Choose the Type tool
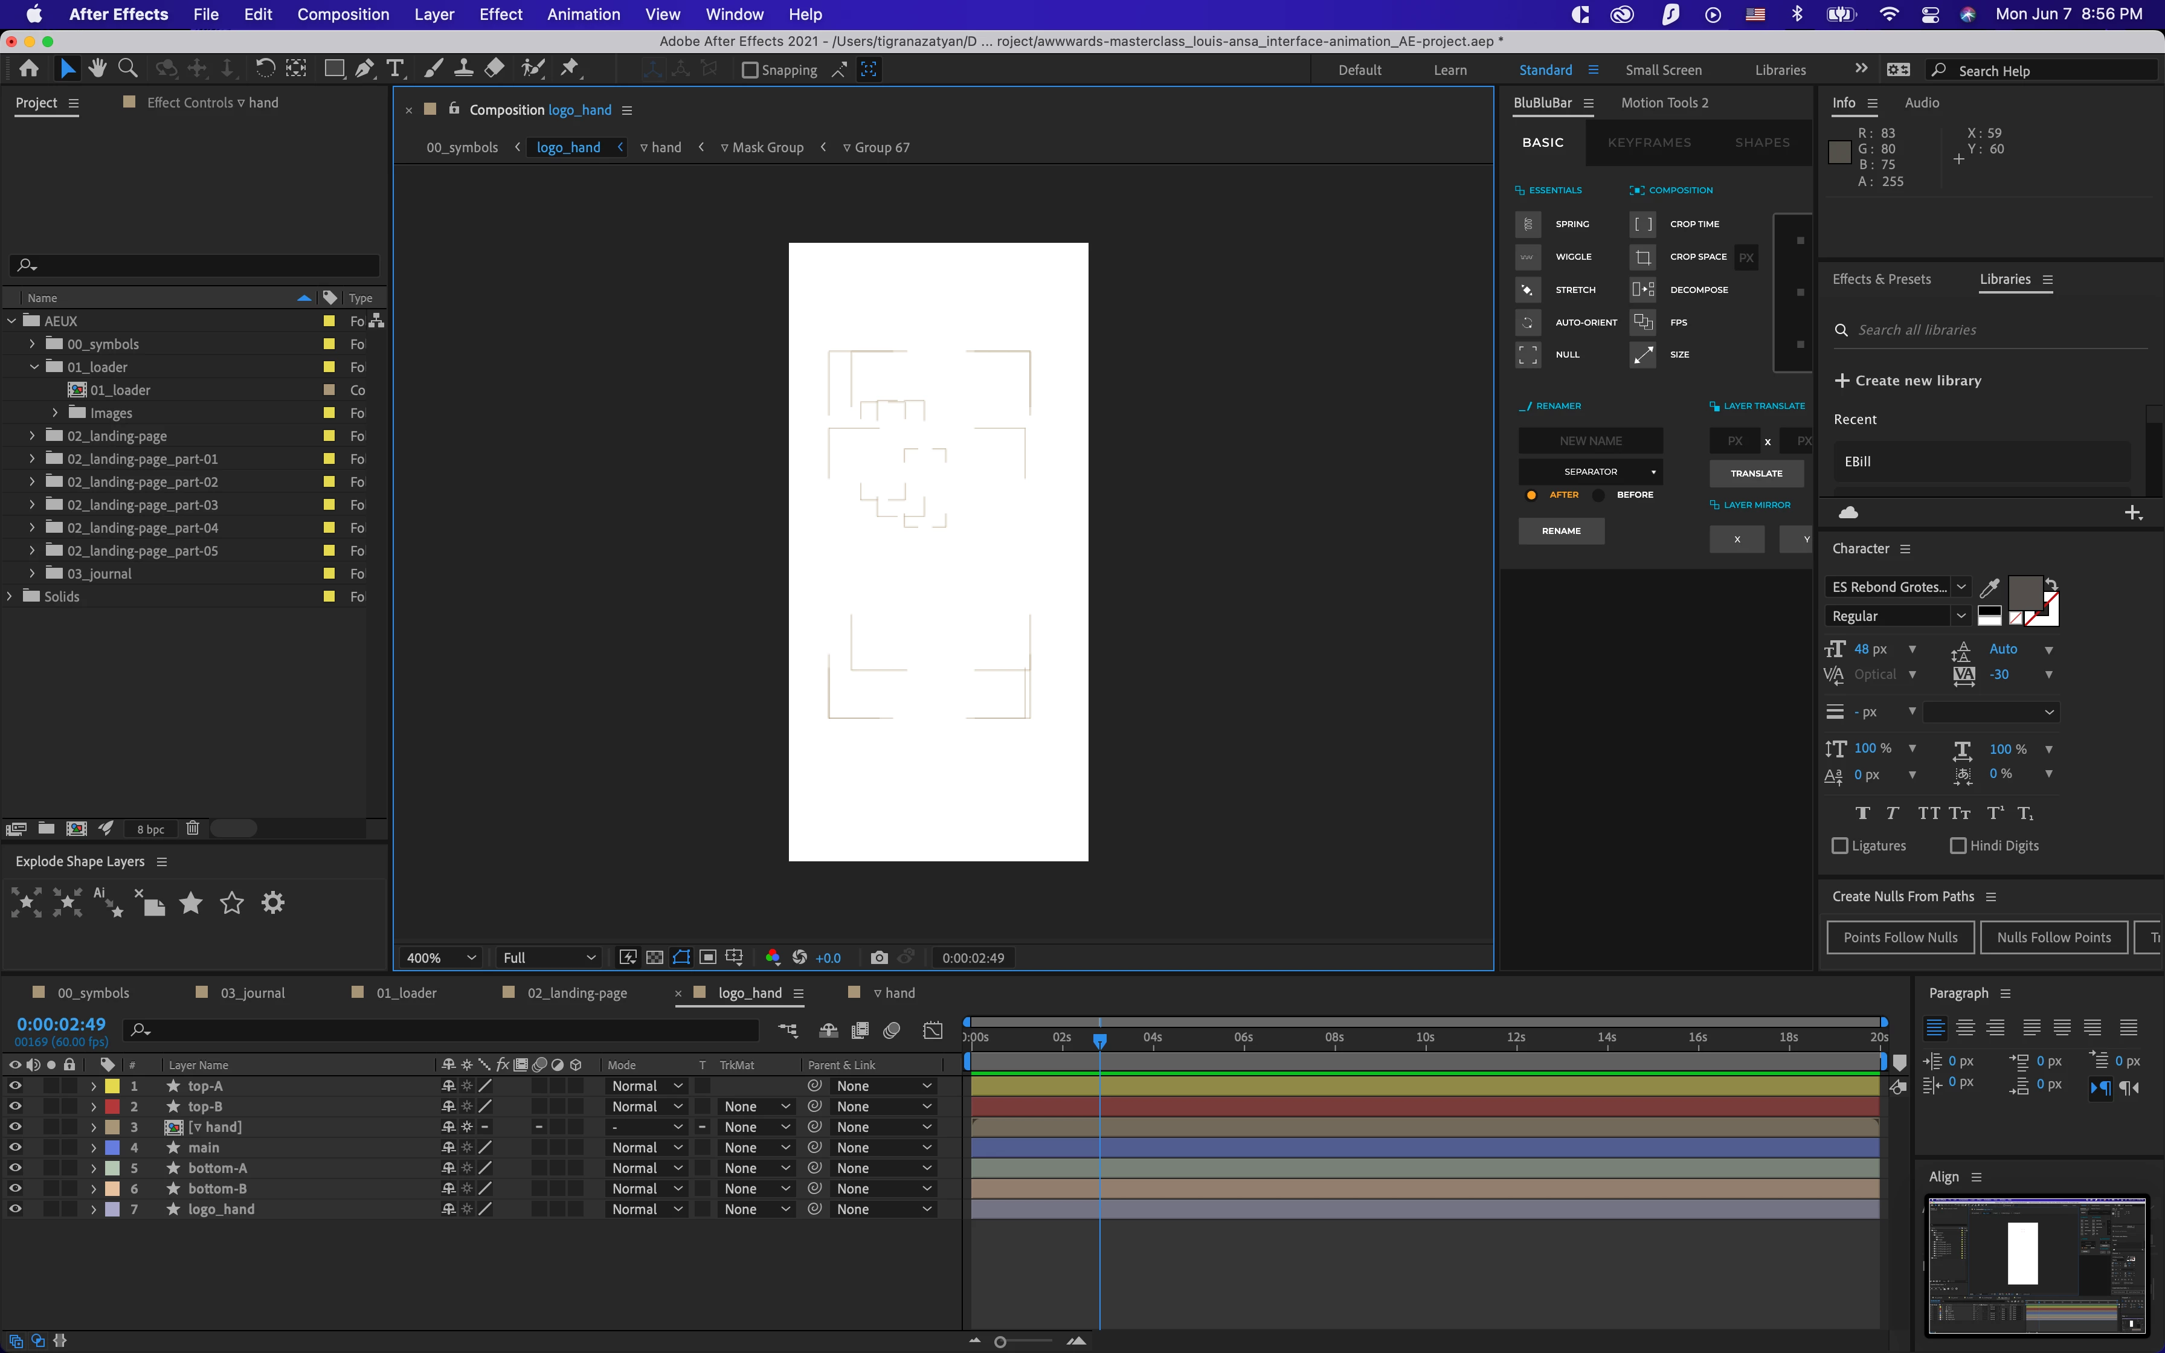Screen dimensions: 2165x1353 coord(394,69)
